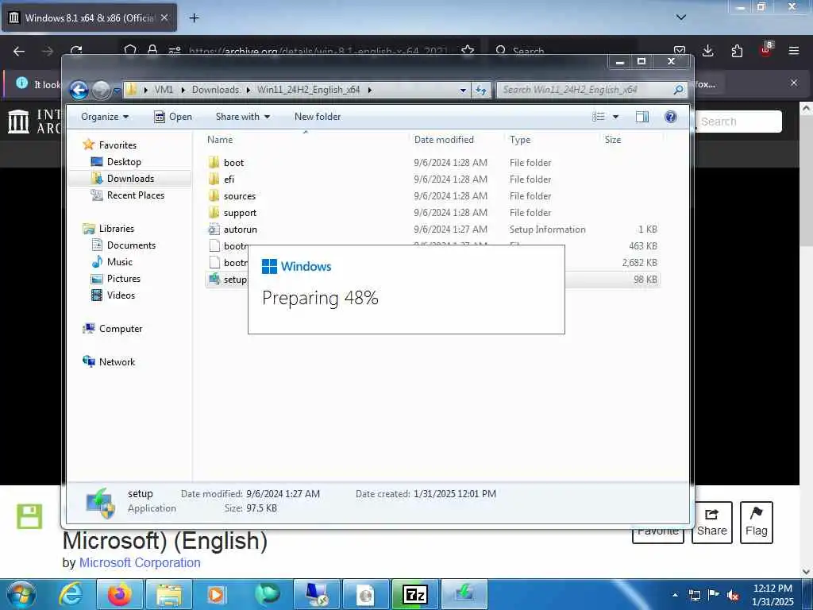The width and height of the screenshot is (813, 610).
Task: Open Desktop in Favorites
Action: tap(123, 162)
